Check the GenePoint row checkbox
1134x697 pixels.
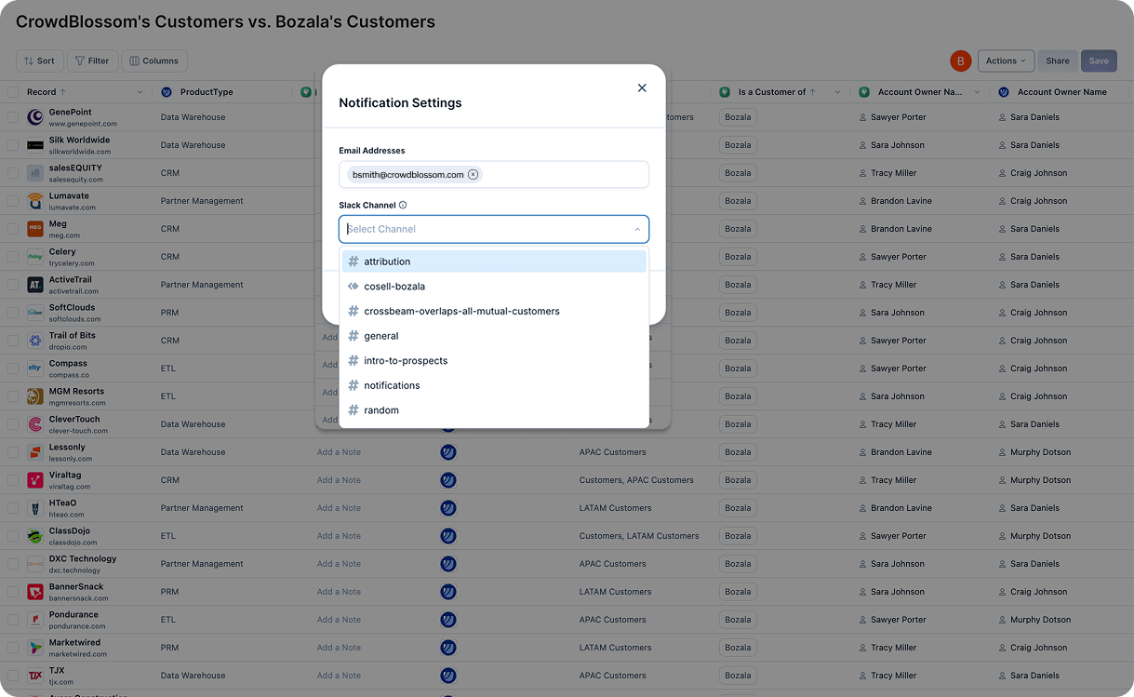13,117
